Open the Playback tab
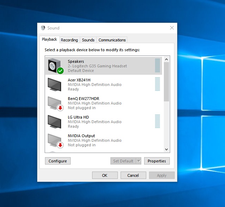Viewport: 225px width, 207px height. tap(49, 39)
